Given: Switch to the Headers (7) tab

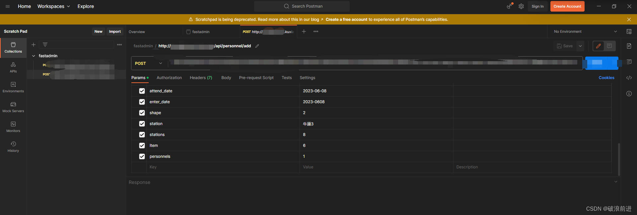Looking at the screenshot, I should tap(201, 78).
